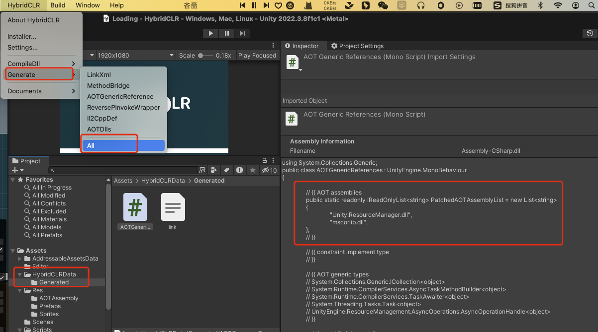This screenshot has width=598, height=332.
Task: Click the menu bar pause music icon
Action: (x=254, y=5)
